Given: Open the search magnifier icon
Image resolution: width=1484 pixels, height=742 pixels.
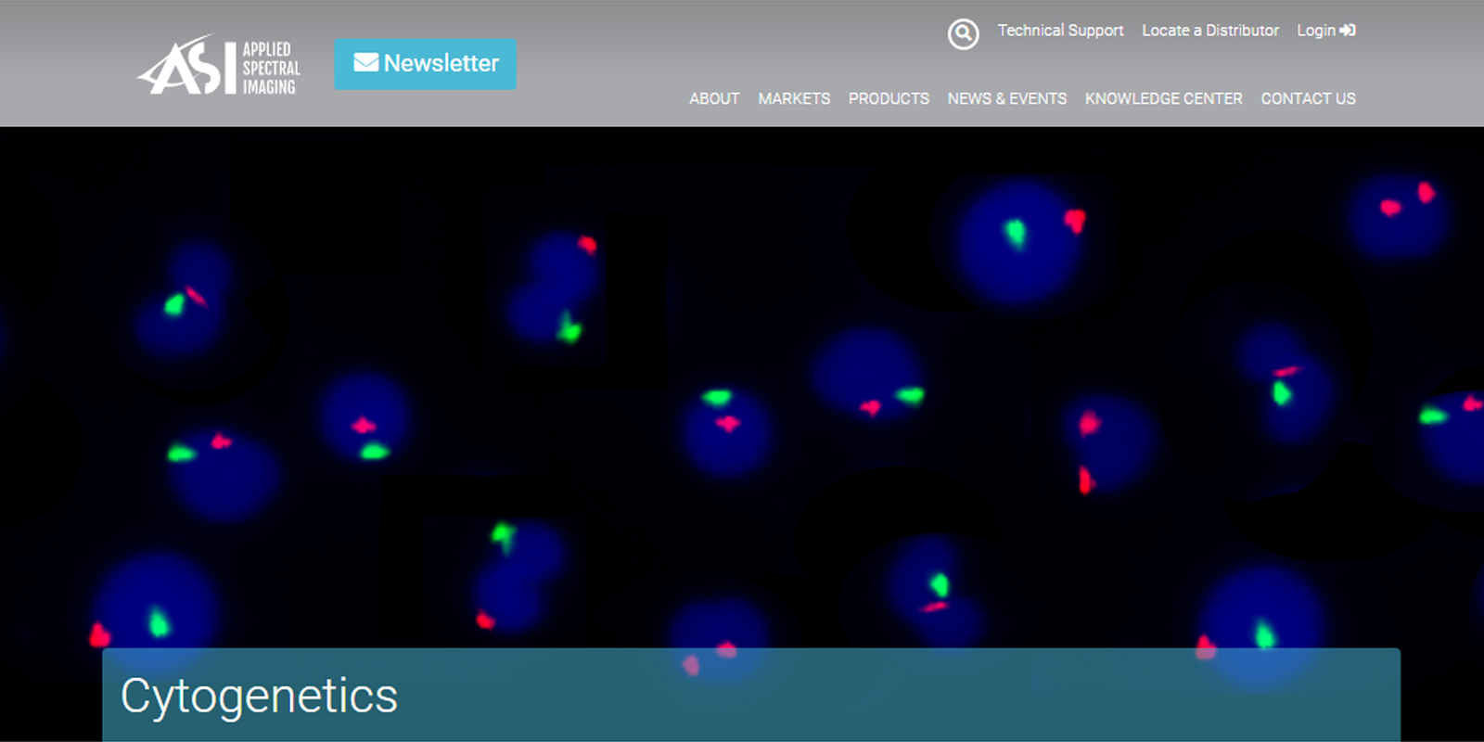Looking at the screenshot, I should point(963,34).
